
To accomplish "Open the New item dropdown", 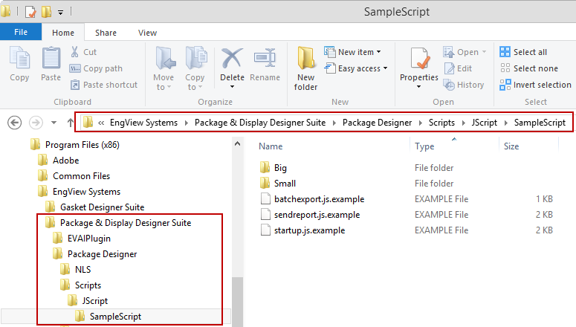I will point(352,52).
